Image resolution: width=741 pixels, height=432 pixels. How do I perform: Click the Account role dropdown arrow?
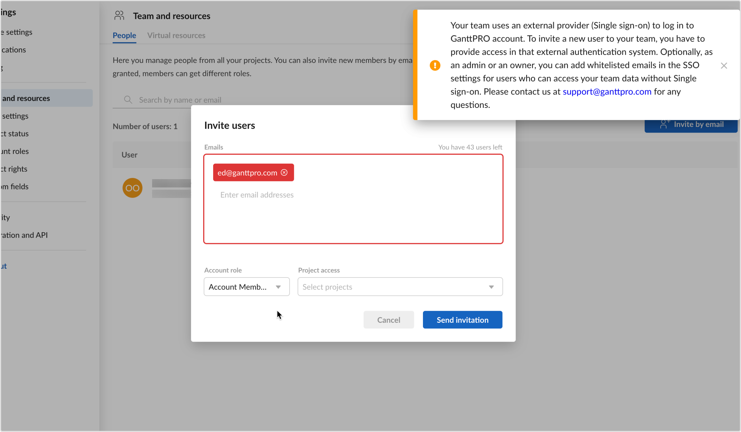[x=278, y=287]
